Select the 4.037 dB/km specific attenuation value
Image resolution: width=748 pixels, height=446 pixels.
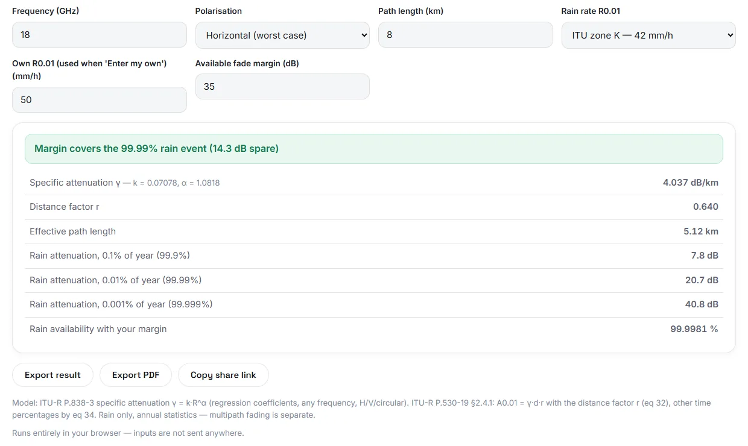pyautogui.click(x=691, y=182)
